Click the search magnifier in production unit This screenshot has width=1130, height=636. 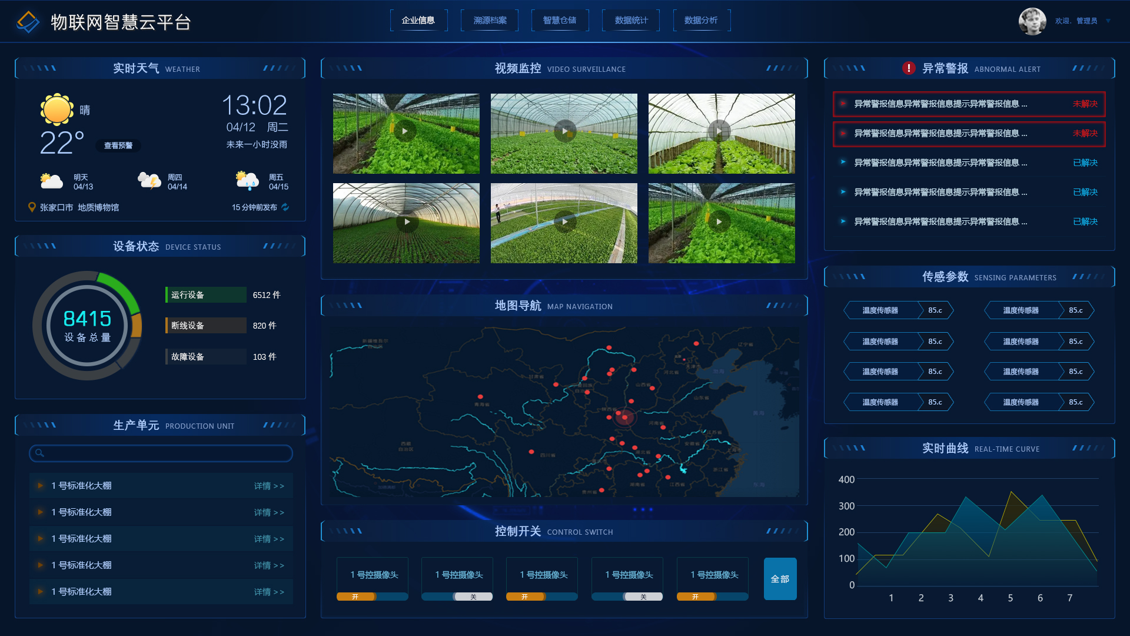pos(39,453)
